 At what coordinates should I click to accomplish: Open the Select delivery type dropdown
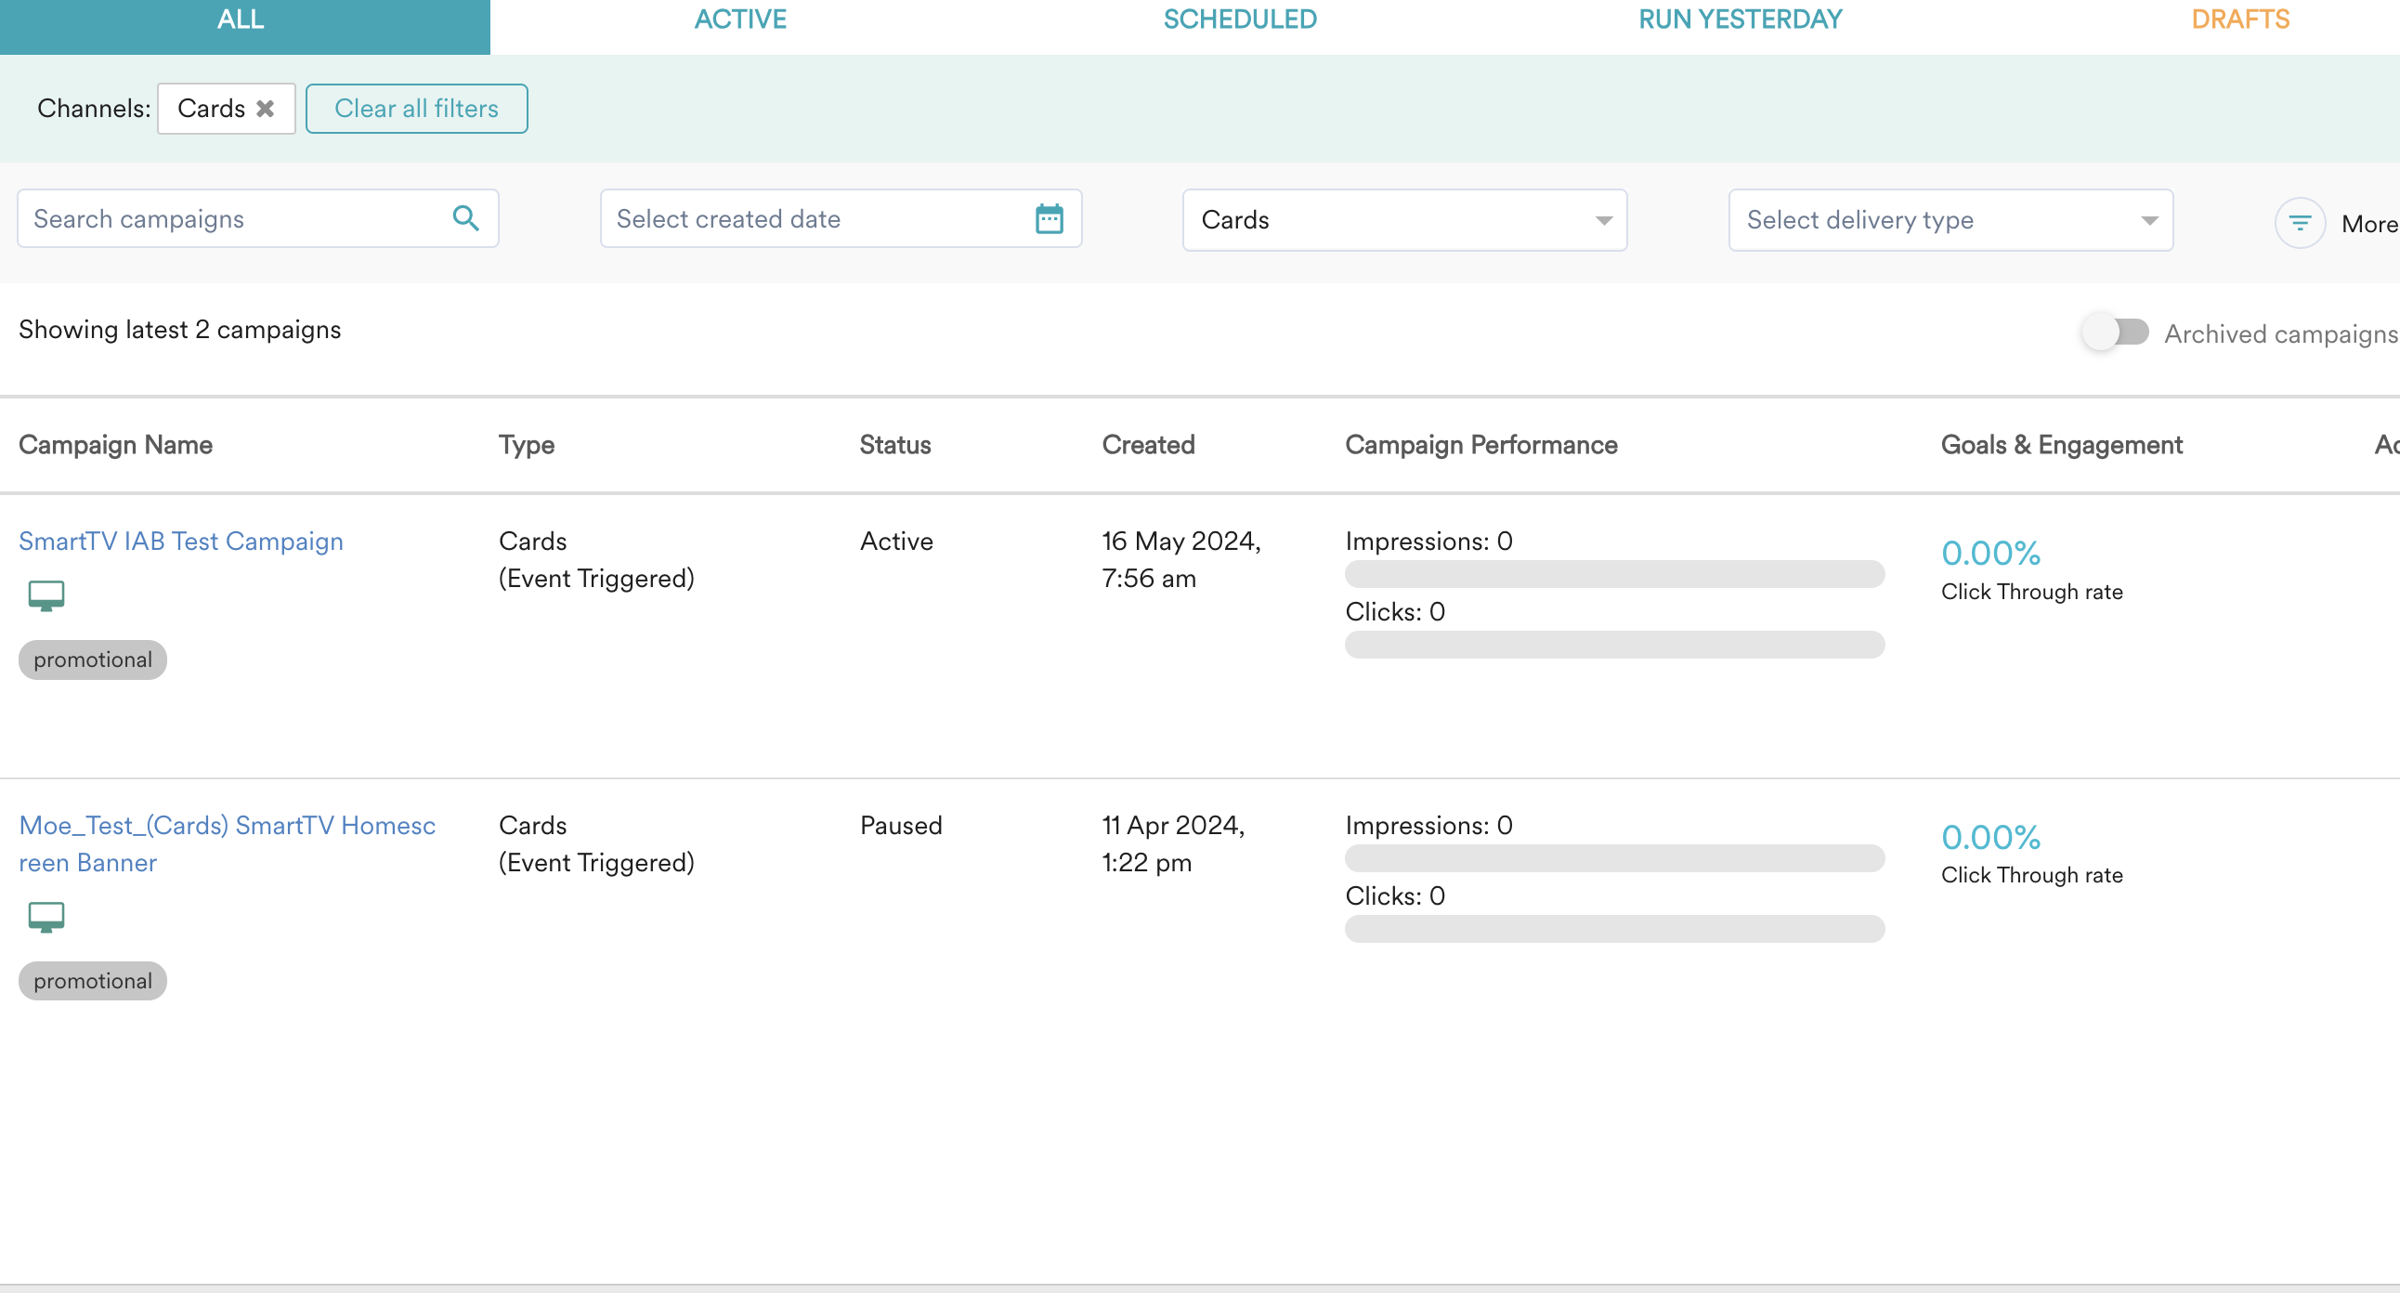[1950, 220]
